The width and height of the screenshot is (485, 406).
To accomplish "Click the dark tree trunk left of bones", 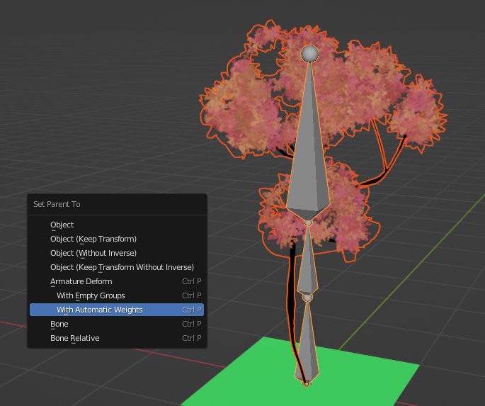I will [x=292, y=298].
